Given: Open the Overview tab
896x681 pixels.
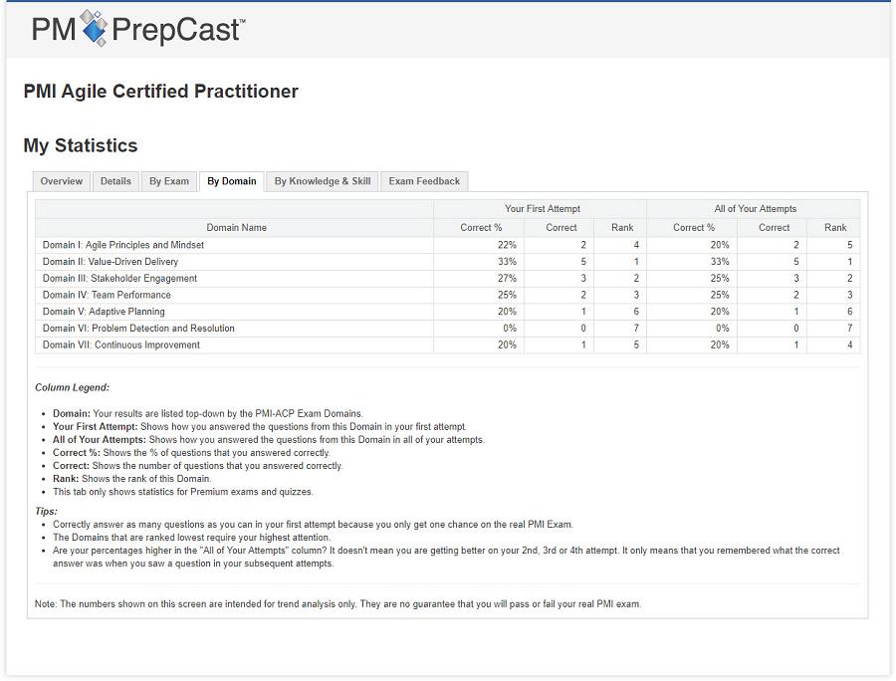Looking at the screenshot, I should [62, 181].
